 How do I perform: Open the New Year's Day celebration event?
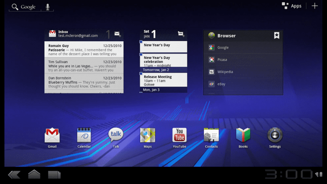(163, 60)
